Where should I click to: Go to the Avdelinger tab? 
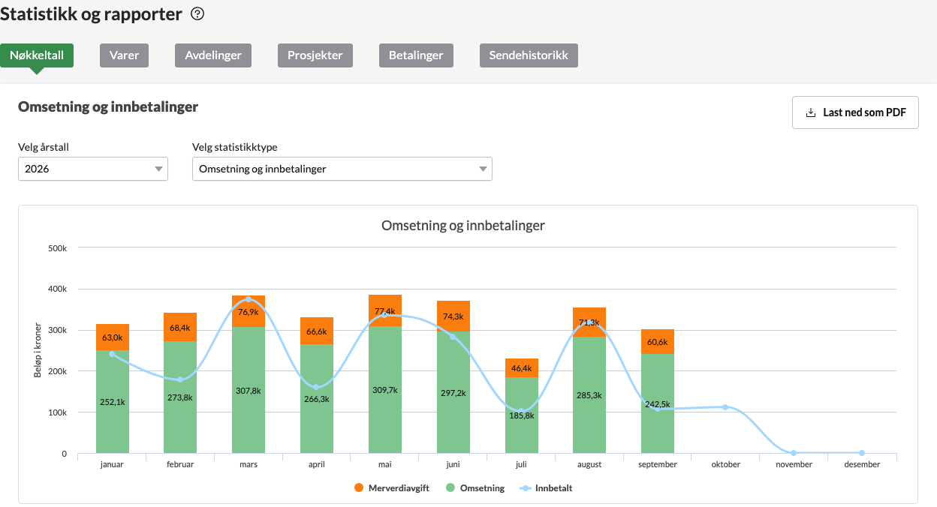click(213, 55)
